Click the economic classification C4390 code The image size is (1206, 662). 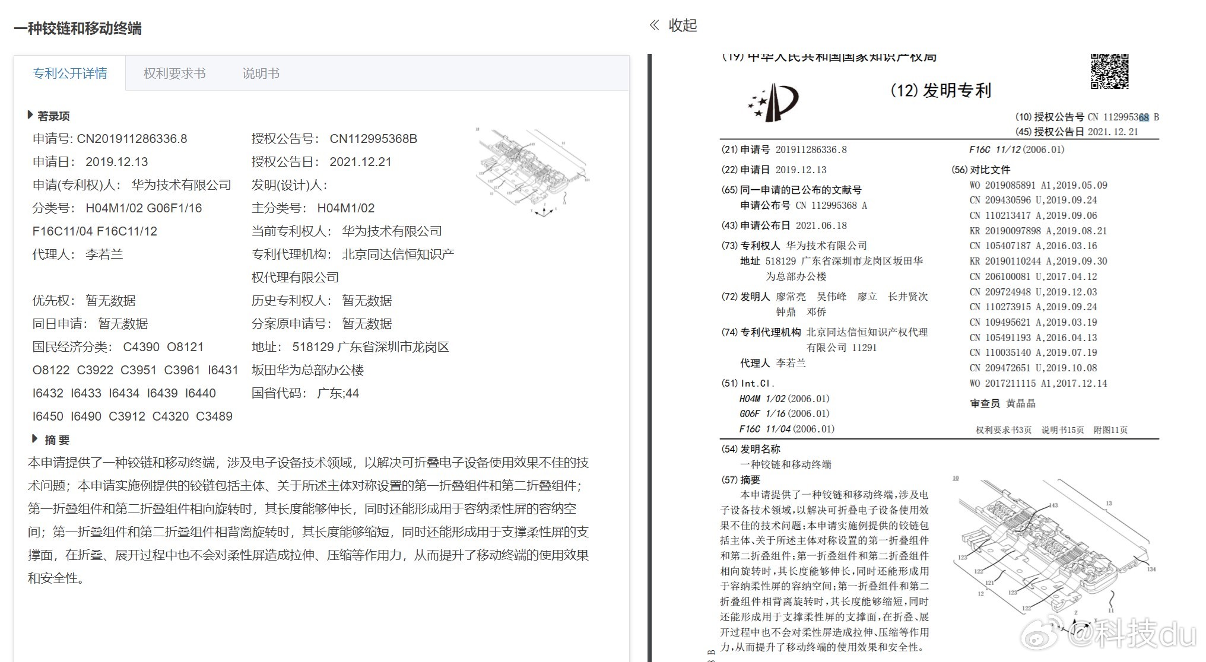(141, 347)
